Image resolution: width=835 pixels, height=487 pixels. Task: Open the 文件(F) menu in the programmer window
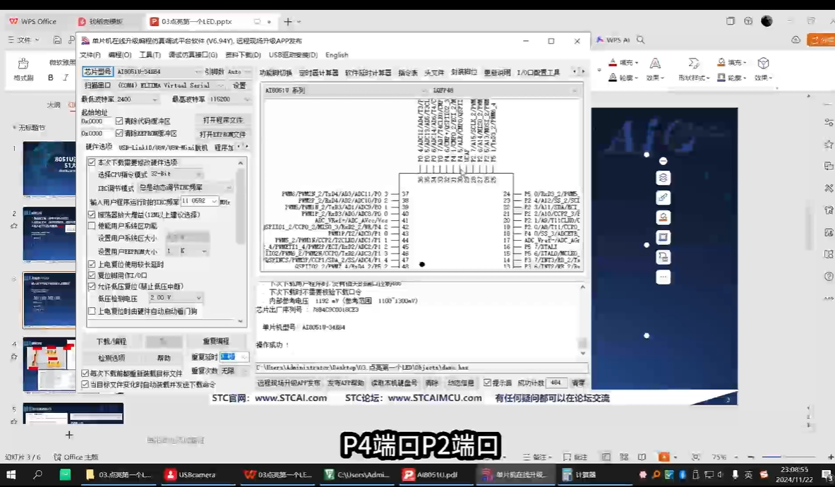coord(90,55)
